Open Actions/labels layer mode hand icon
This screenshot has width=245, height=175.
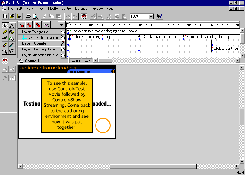click(x=62, y=38)
